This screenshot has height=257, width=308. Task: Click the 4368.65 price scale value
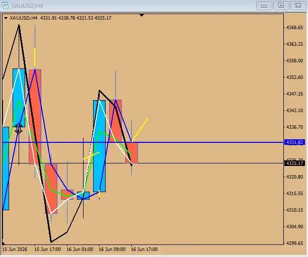click(294, 27)
